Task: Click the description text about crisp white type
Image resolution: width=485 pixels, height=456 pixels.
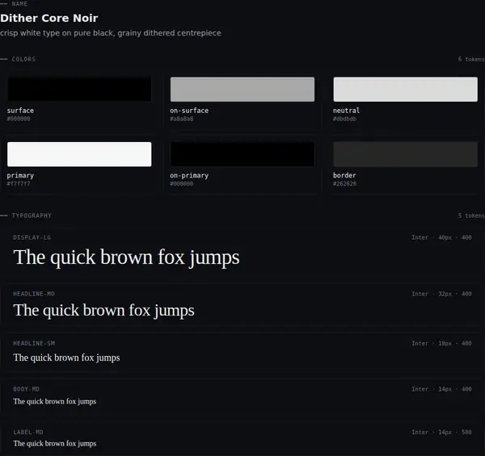Action: coord(111,33)
